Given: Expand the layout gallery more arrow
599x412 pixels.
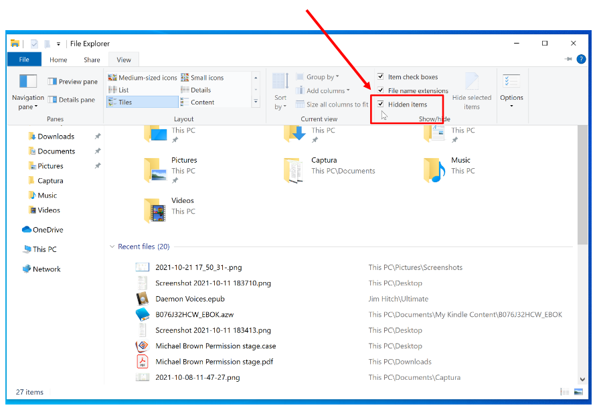Looking at the screenshot, I should 256,102.
